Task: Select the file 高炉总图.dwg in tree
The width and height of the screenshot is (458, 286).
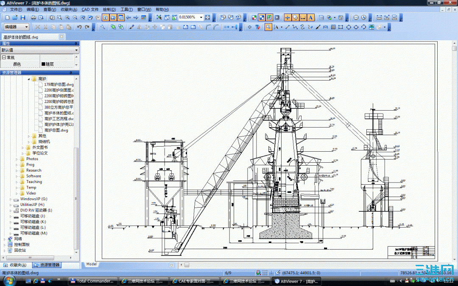Action: coord(56,130)
